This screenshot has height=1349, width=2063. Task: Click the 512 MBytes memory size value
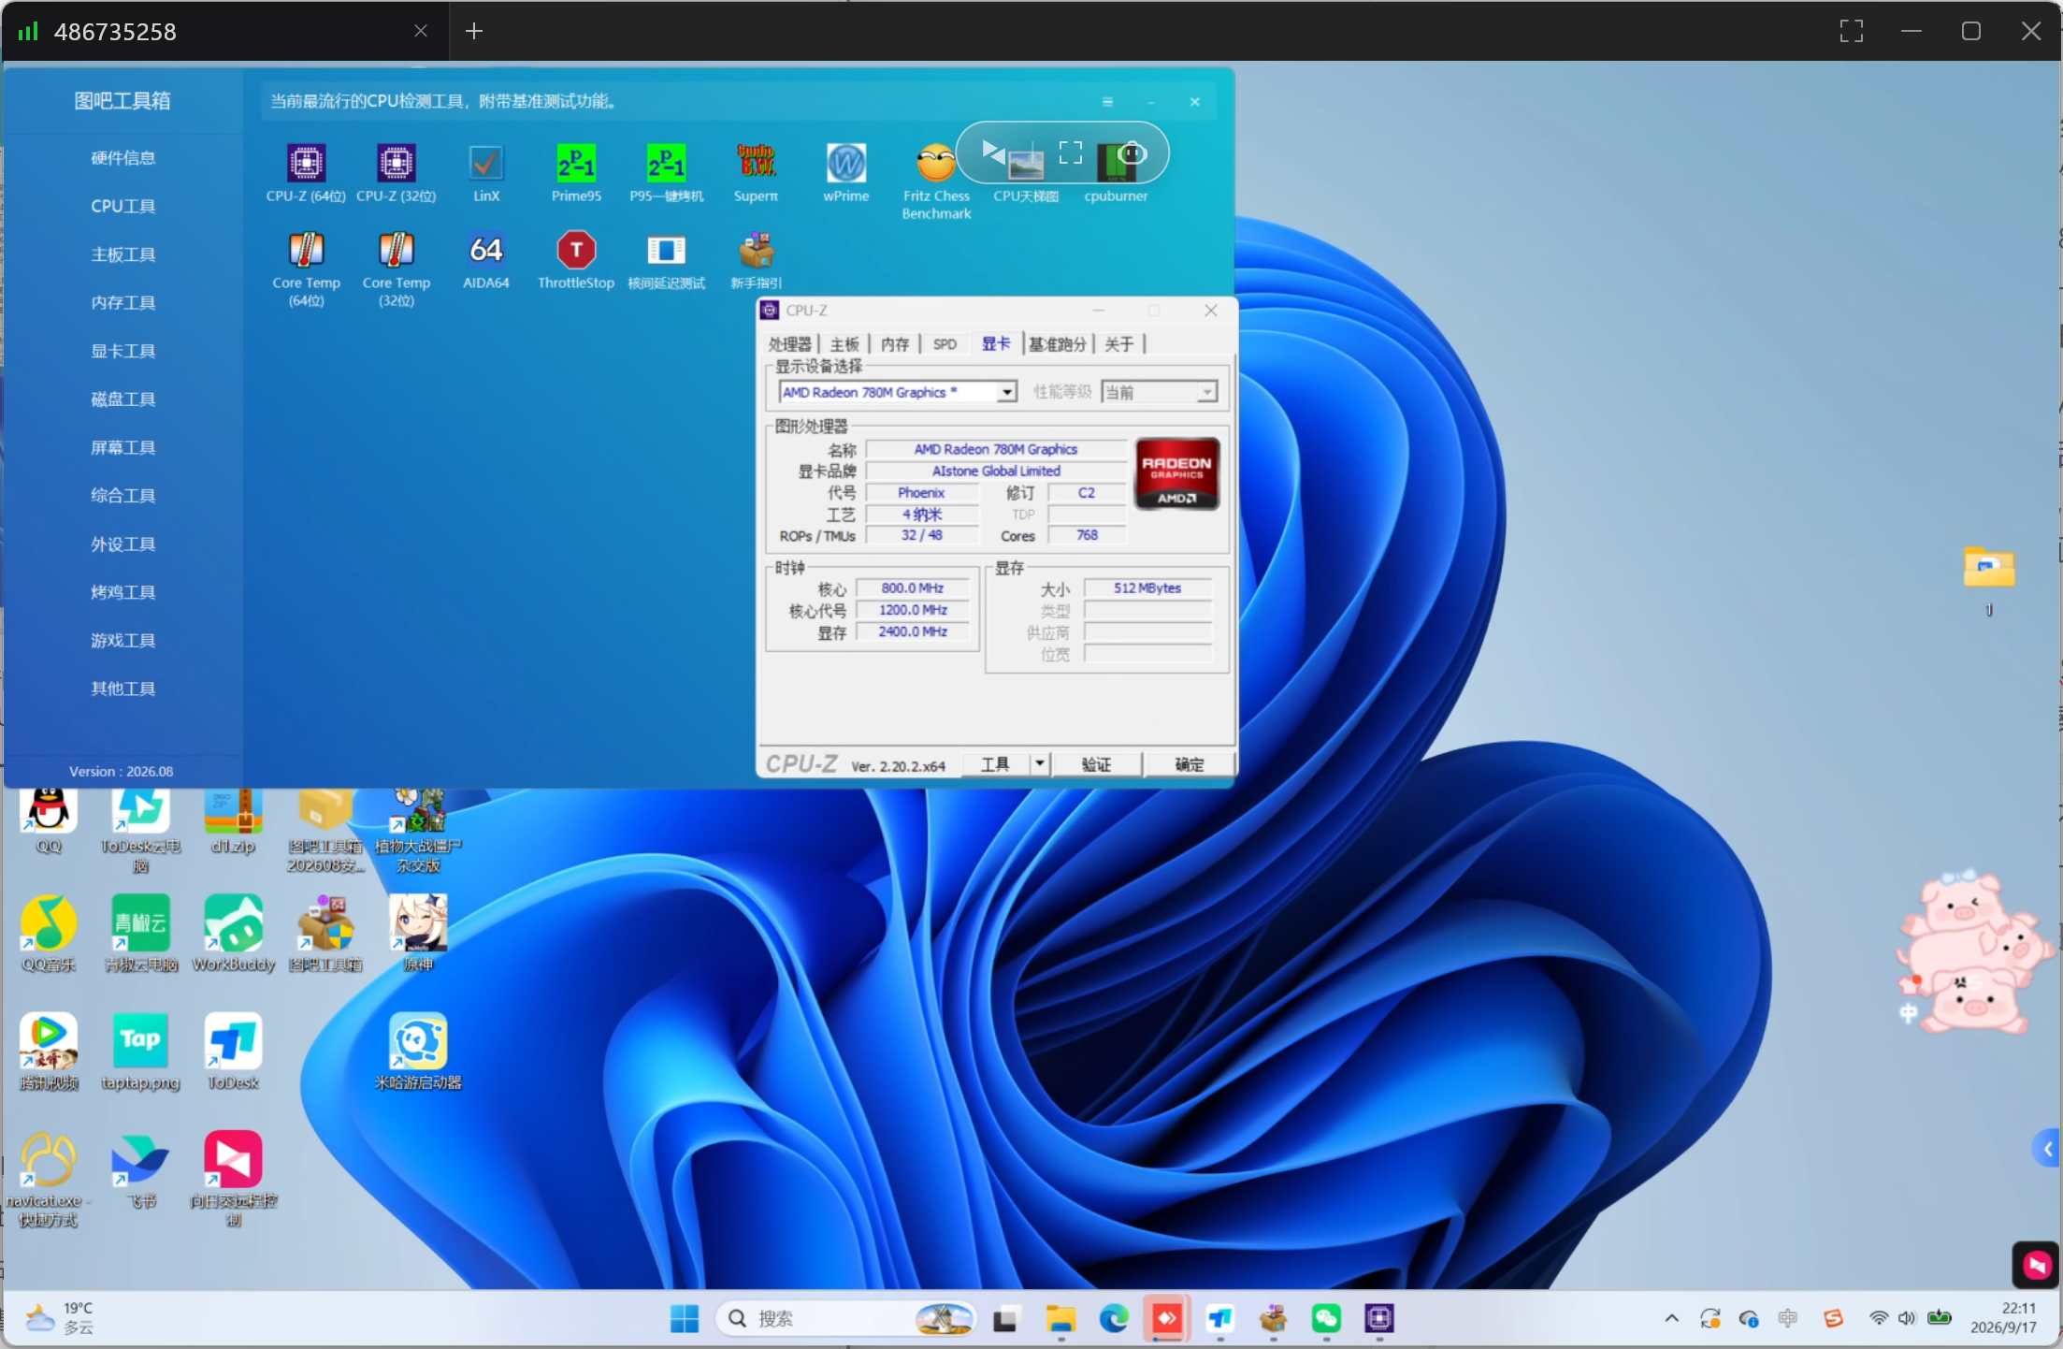coord(1147,587)
